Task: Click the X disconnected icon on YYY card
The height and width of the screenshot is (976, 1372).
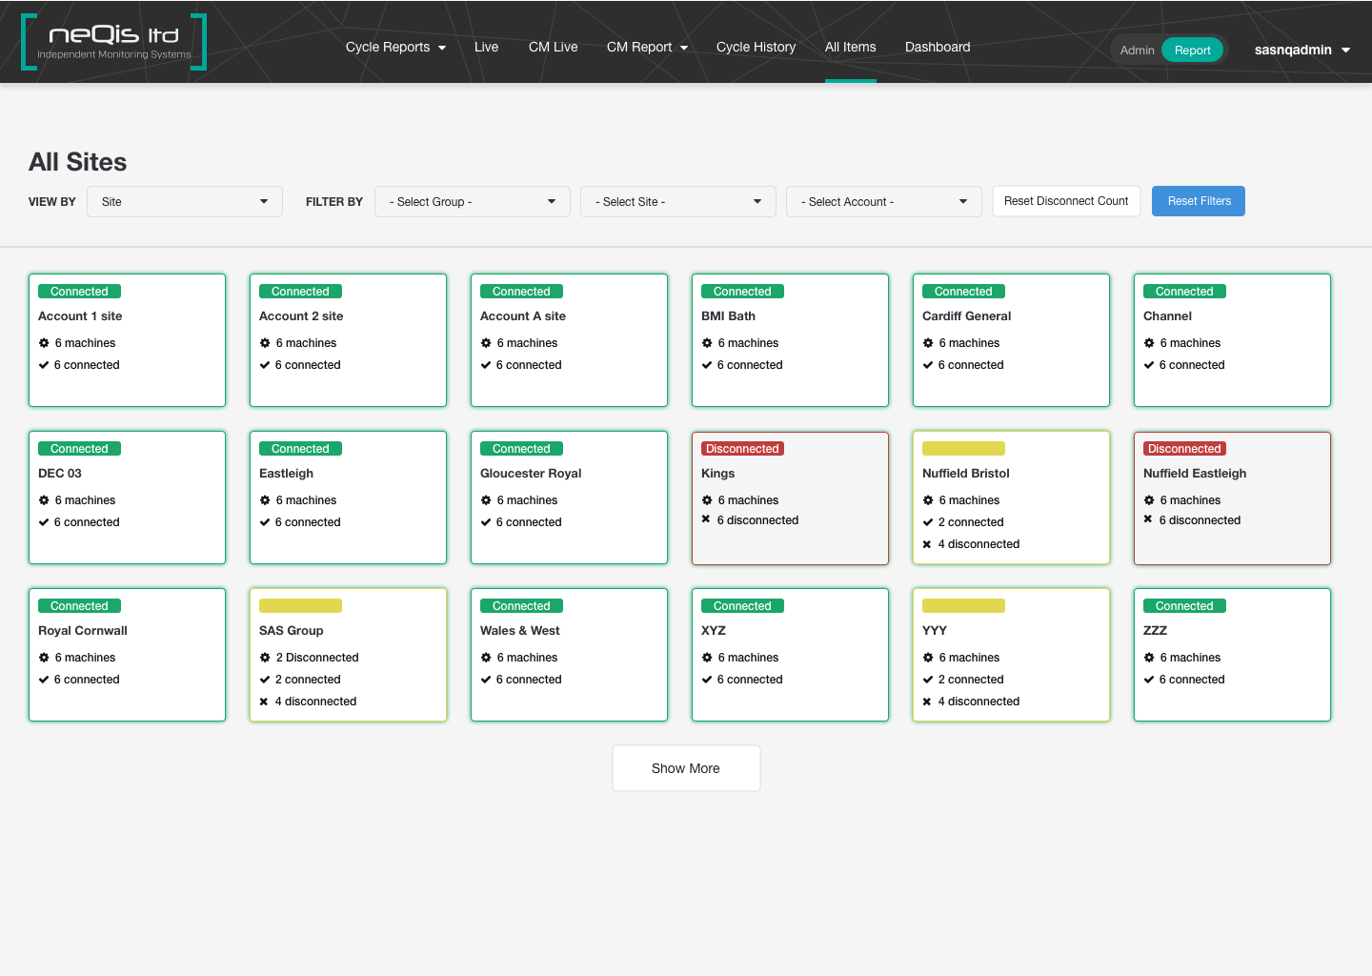Action: click(x=928, y=701)
